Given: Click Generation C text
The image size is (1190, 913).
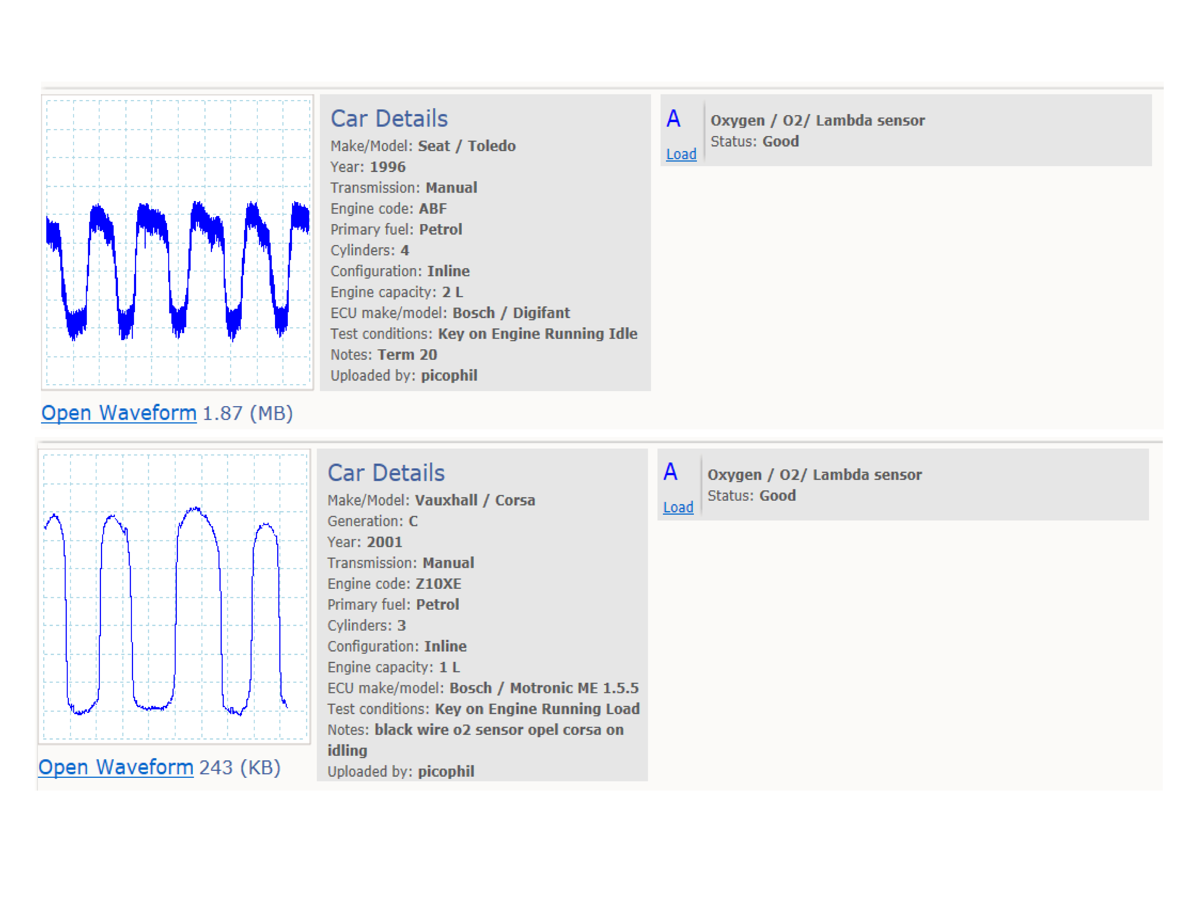Looking at the screenshot, I should coord(372,522).
